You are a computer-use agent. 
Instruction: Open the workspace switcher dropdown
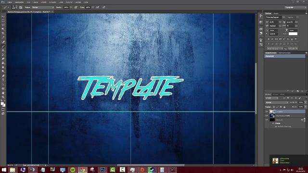295,7
